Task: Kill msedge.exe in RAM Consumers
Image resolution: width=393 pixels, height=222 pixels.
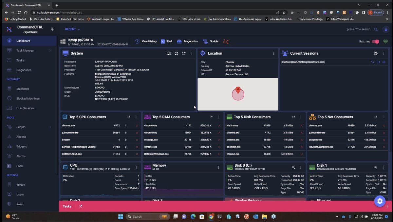Action: [219, 140]
